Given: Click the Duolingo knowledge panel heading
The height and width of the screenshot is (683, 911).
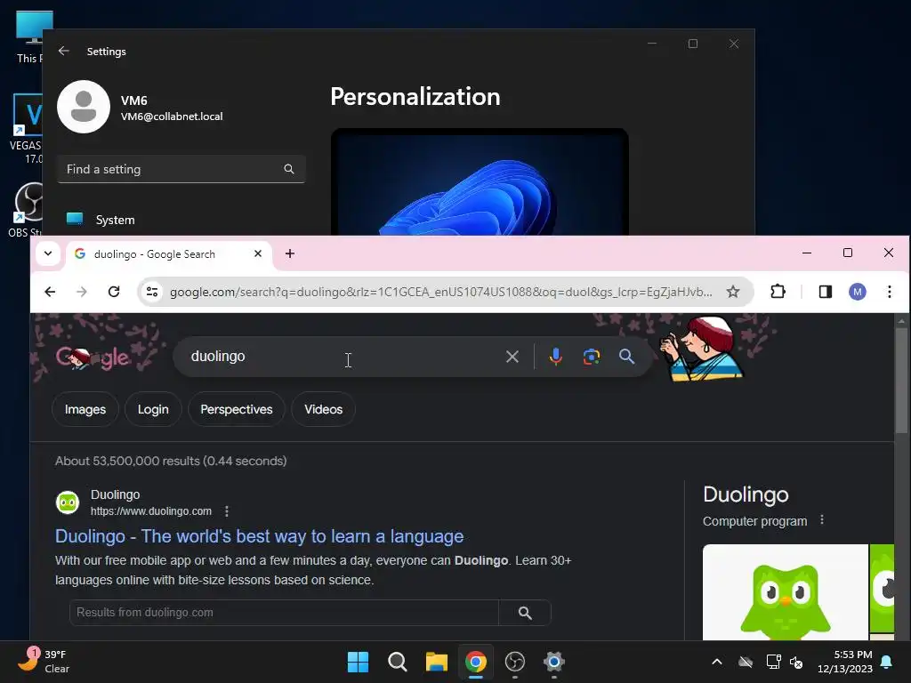Looking at the screenshot, I should 746,494.
